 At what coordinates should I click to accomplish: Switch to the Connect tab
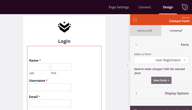coord(145,7)
